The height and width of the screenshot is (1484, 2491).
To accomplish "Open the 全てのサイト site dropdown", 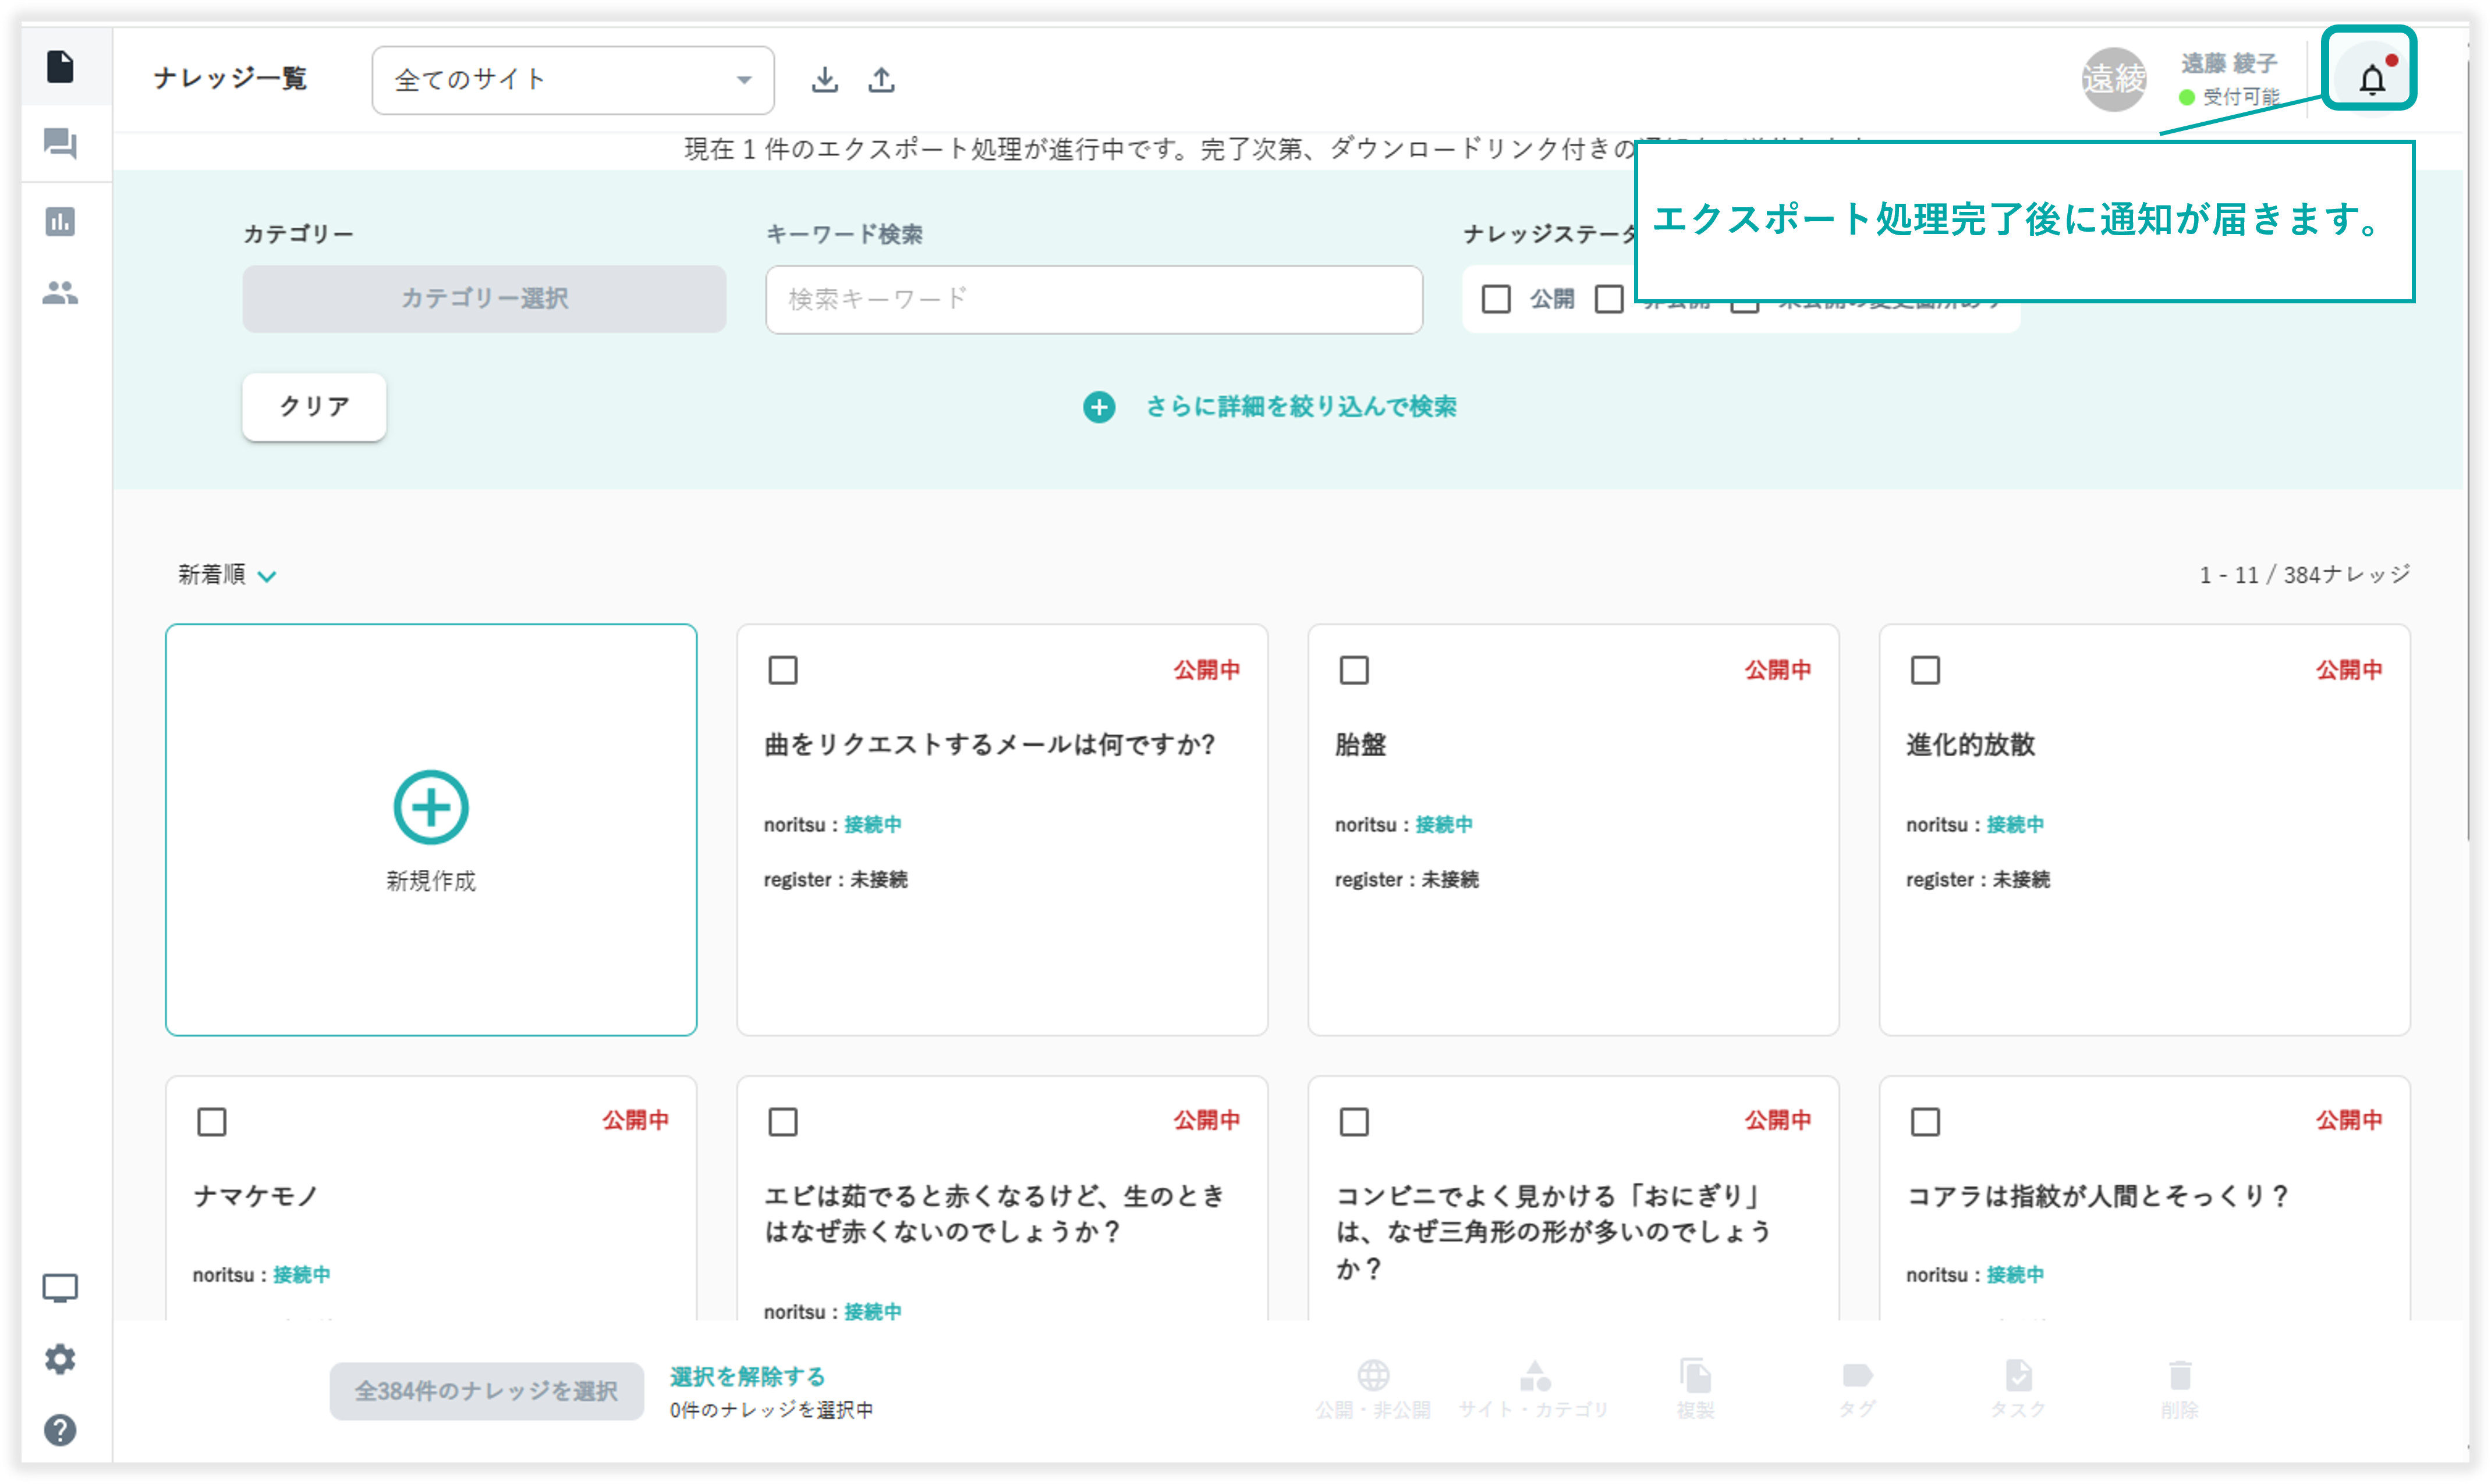I will pyautogui.click(x=573, y=80).
